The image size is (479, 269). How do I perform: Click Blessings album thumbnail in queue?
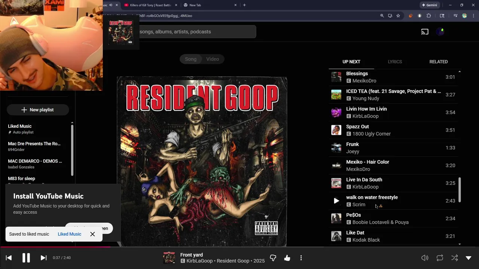(x=336, y=77)
